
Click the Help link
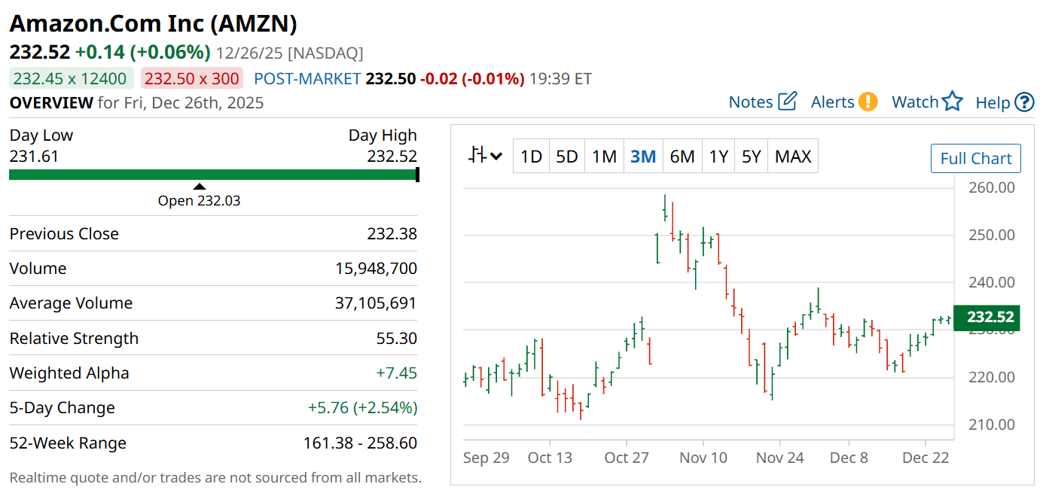click(993, 102)
